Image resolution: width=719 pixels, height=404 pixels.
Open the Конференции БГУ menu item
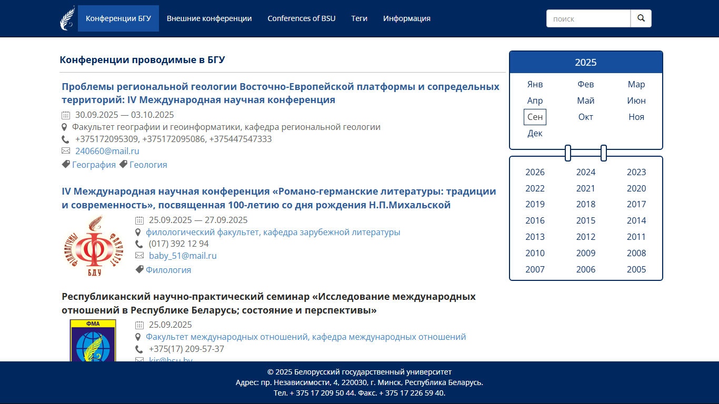point(118,18)
